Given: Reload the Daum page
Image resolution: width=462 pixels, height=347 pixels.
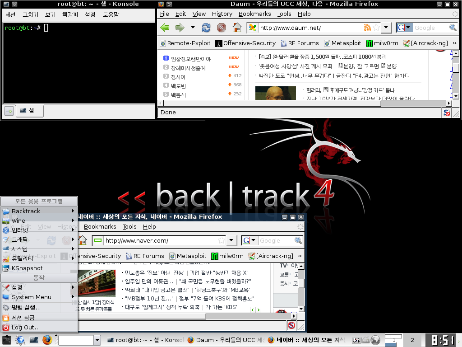Looking at the screenshot, I should (206, 28).
